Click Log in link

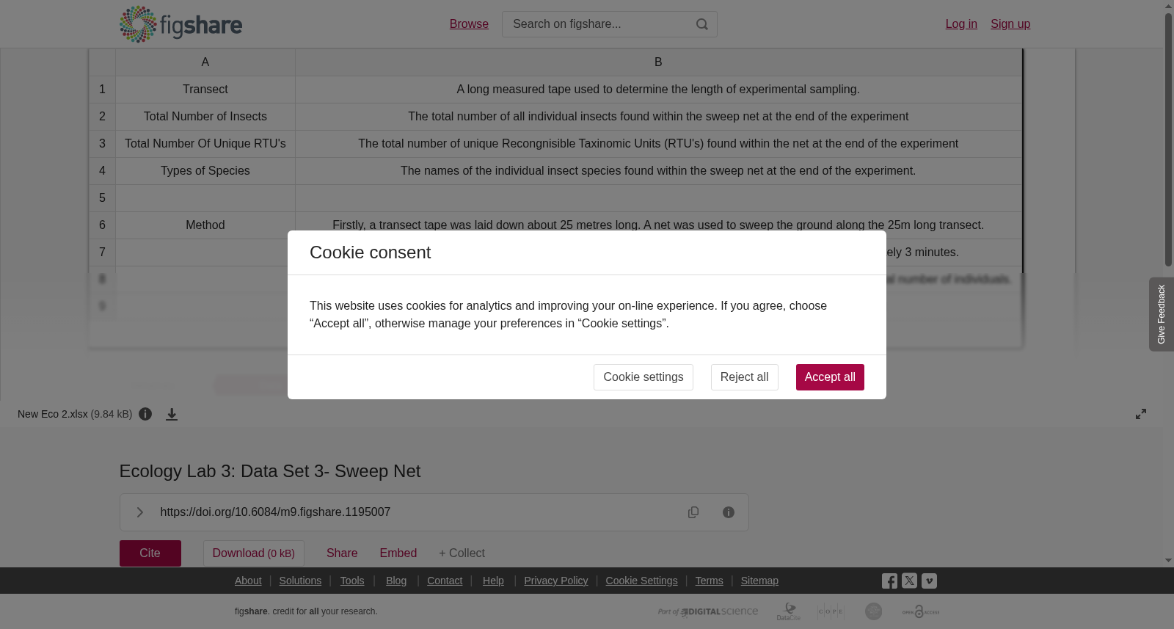click(x=961, y=24)
